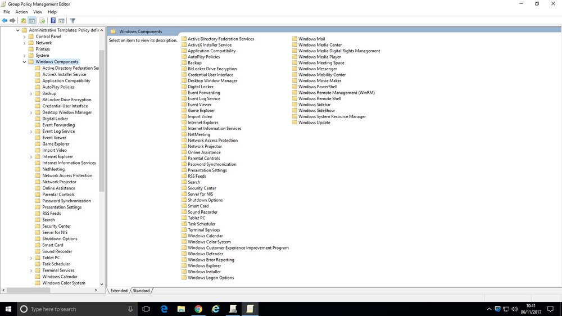Click the volume speaker icon in tray

[515, 309]
